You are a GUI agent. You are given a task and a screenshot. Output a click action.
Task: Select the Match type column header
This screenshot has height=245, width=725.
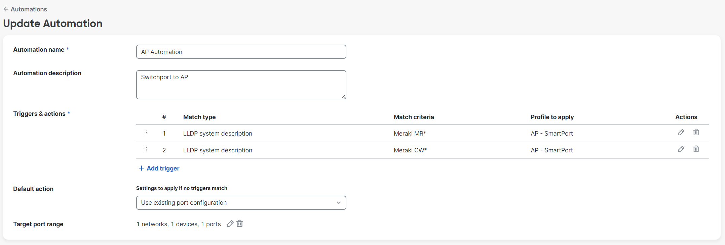[x=199, y=117]
